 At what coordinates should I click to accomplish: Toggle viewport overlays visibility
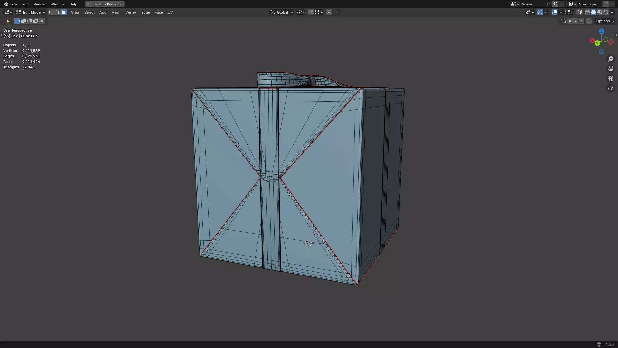pyautogui.click(x=555, y=12)
